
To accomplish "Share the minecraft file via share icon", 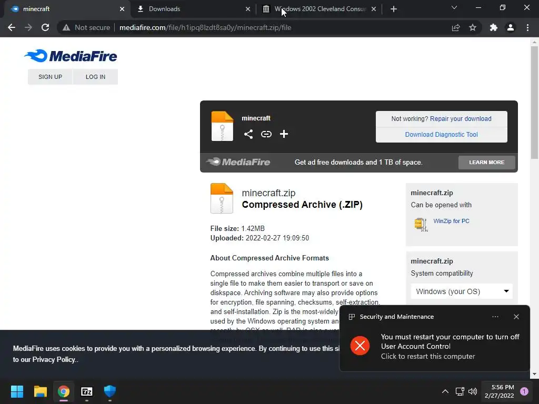I will [x=248, y=134].
